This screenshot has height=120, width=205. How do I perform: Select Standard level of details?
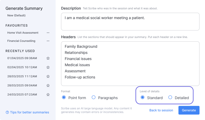click(143, 97)
